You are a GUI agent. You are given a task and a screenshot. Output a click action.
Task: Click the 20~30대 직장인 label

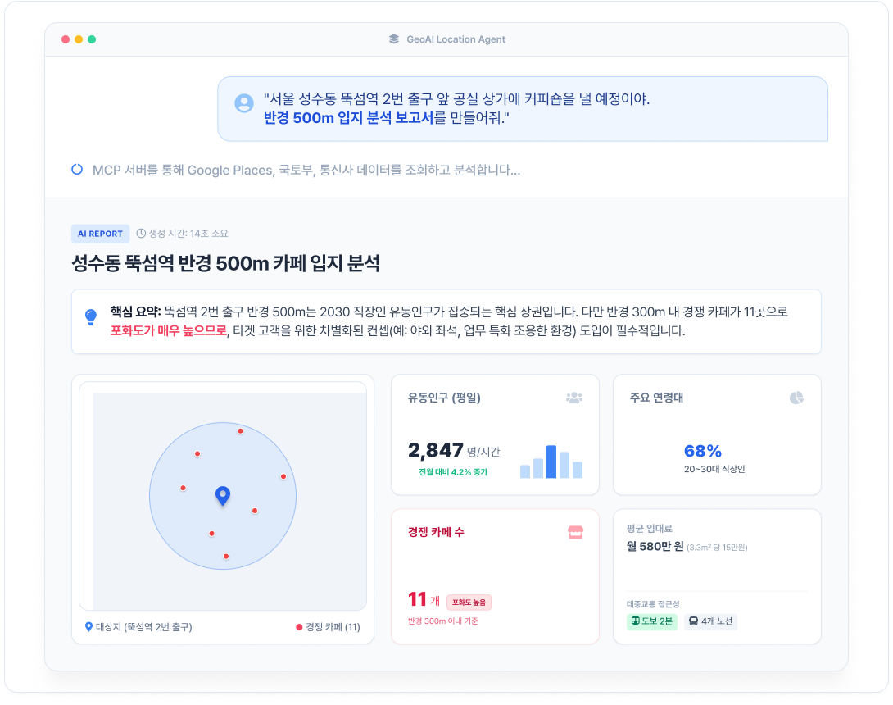point(714,469)
